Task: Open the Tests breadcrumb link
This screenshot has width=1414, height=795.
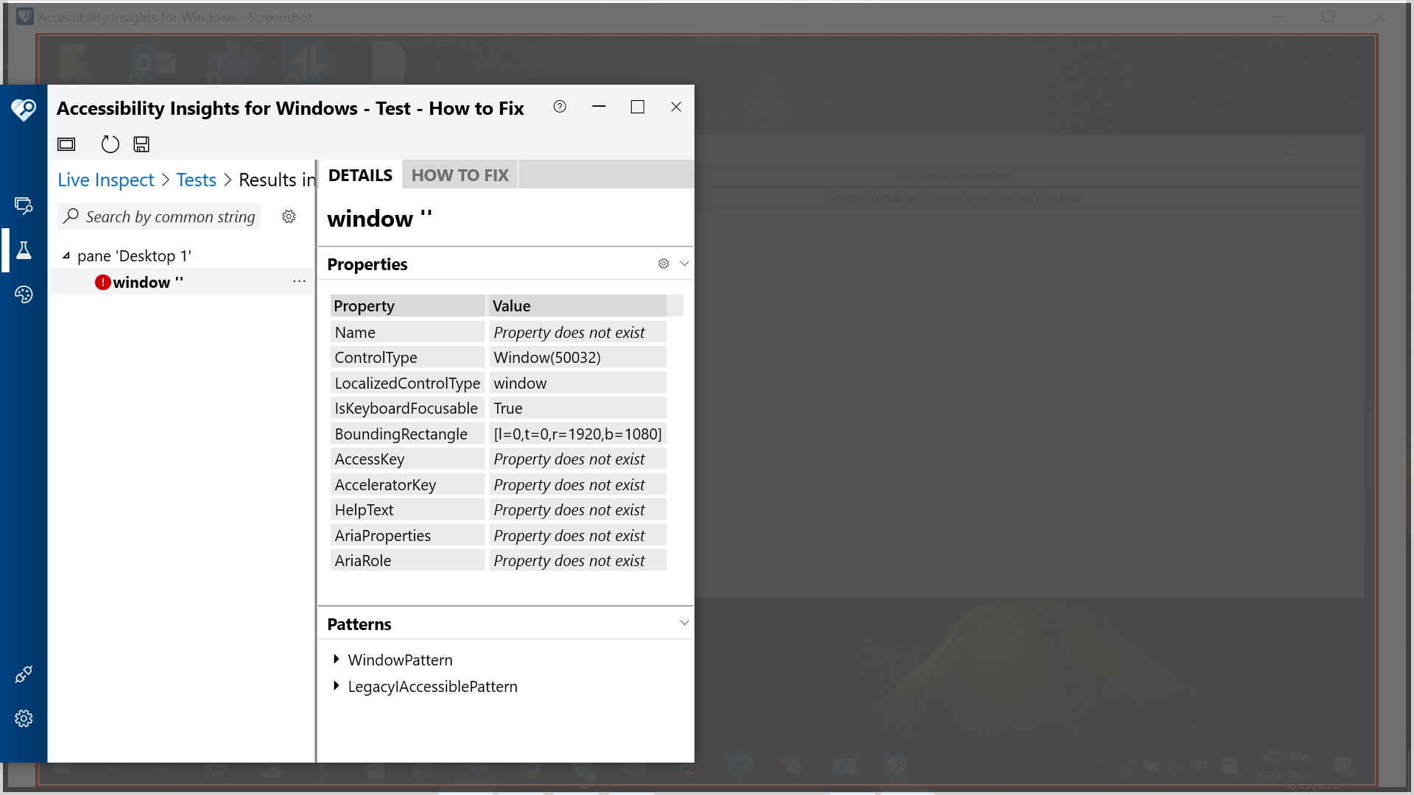Action: click(x=195, y=179)
